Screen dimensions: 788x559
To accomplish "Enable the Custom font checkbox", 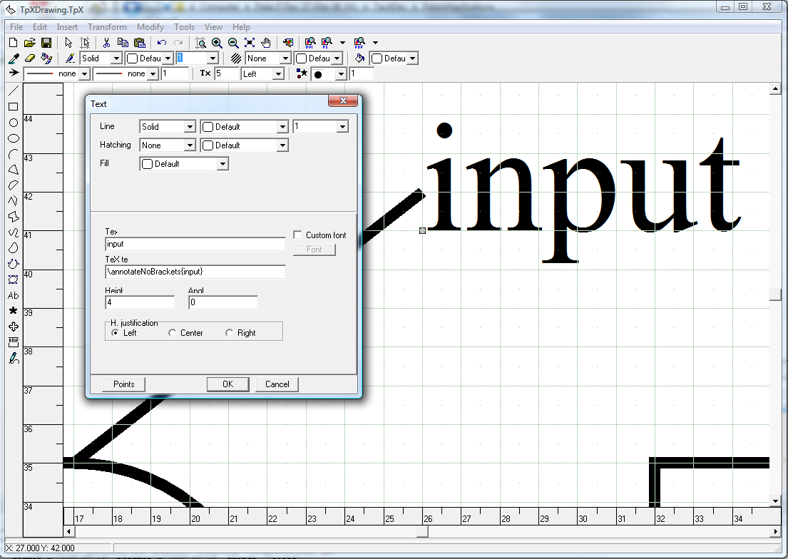I will [x=298, y=235].
